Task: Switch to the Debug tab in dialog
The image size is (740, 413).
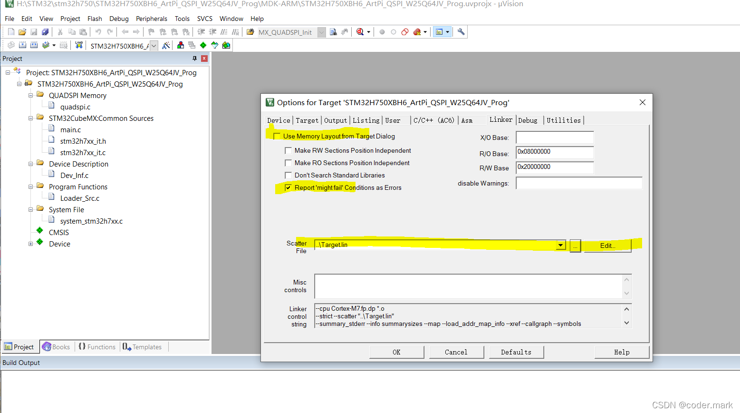Action: tap(528, 120)
